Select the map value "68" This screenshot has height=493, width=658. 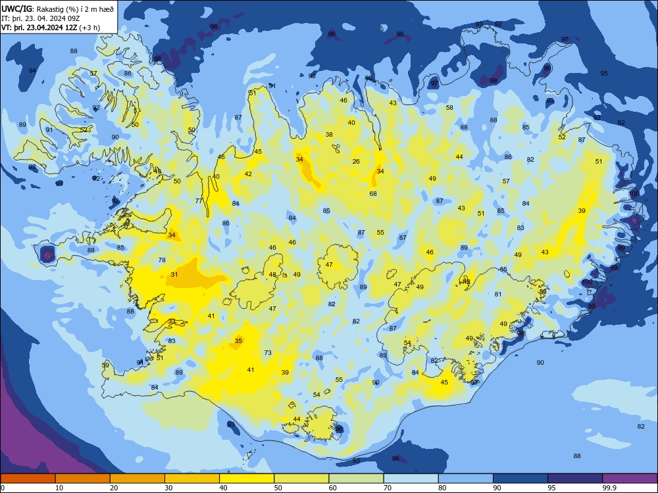tap(373, 194)
